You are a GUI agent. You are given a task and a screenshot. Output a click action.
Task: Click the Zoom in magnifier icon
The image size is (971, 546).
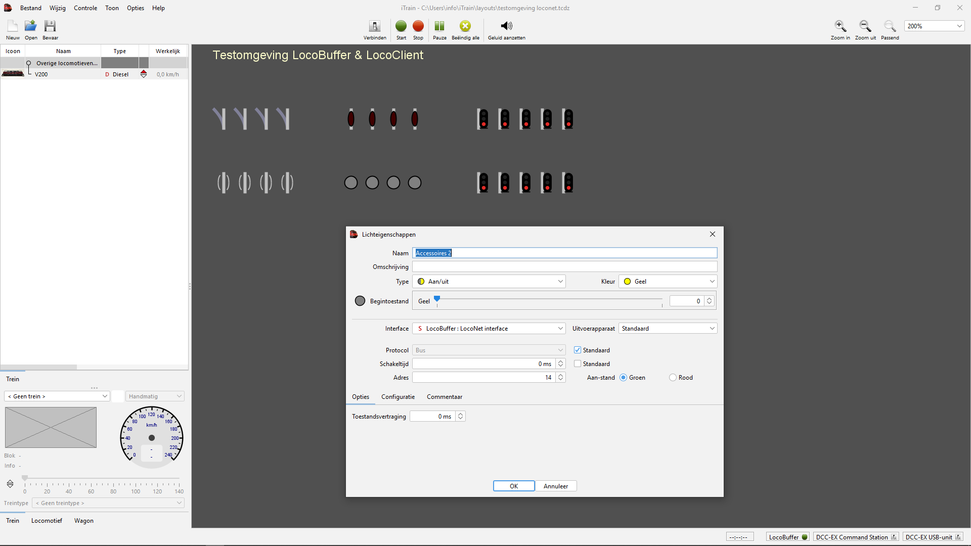coord(840,26)
